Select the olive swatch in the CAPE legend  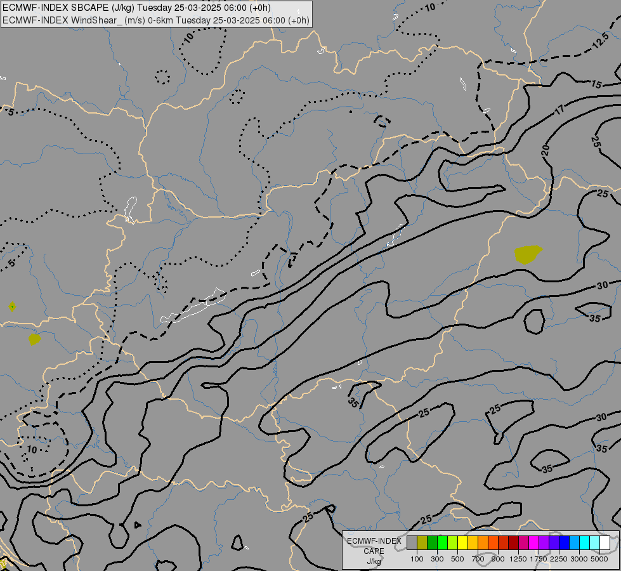pyautogui.click(x=422, y=543)
